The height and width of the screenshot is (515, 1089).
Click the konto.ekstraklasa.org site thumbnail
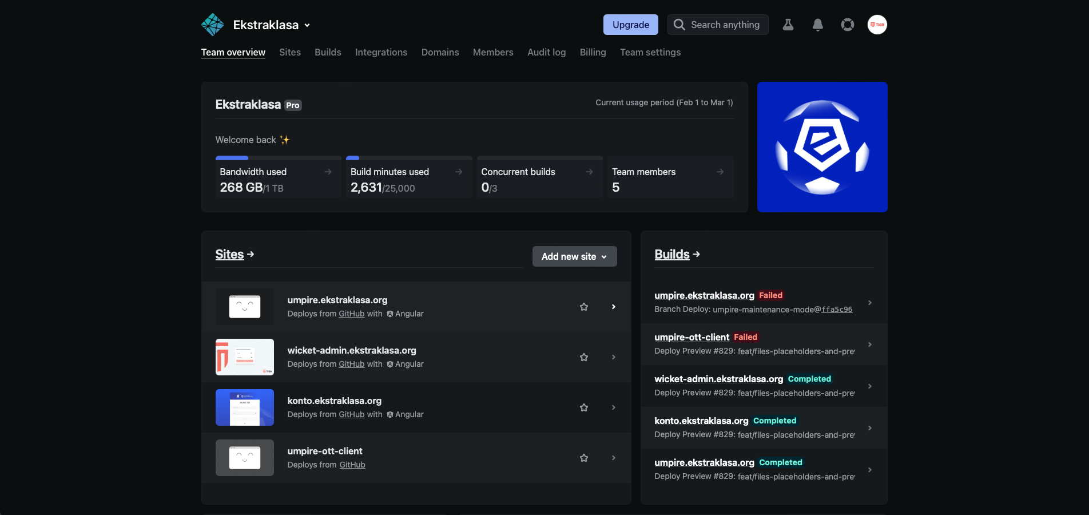(245, 407)
